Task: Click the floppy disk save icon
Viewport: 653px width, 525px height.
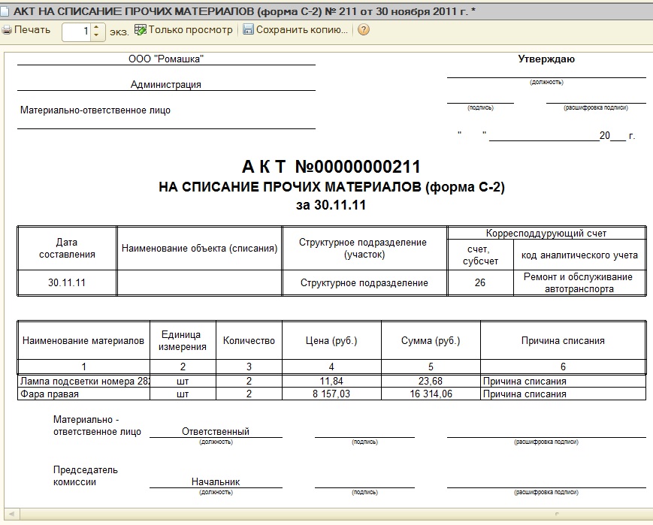Action: (248, 29)
